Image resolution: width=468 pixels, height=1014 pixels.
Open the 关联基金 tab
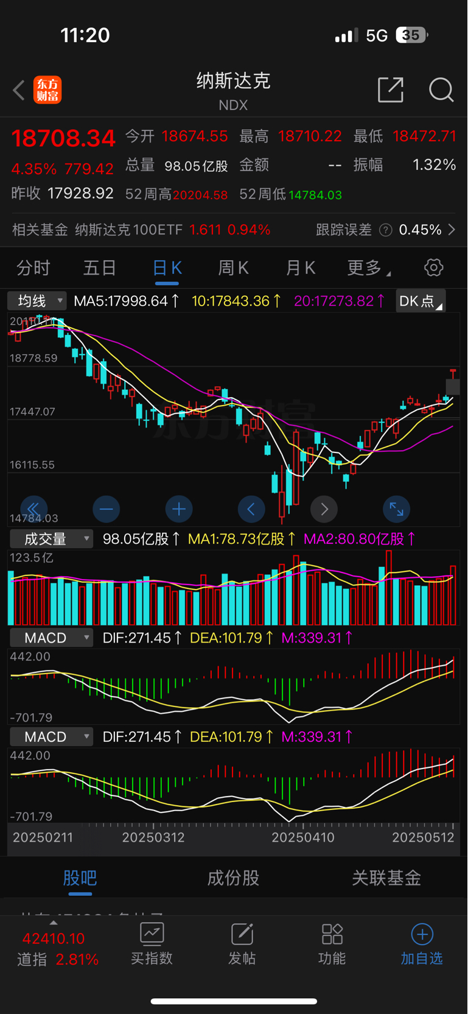[386, 878]
